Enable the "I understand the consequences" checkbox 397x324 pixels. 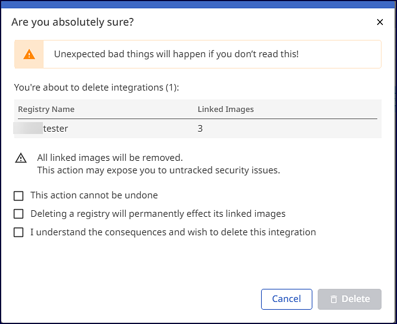pos(19,232)
